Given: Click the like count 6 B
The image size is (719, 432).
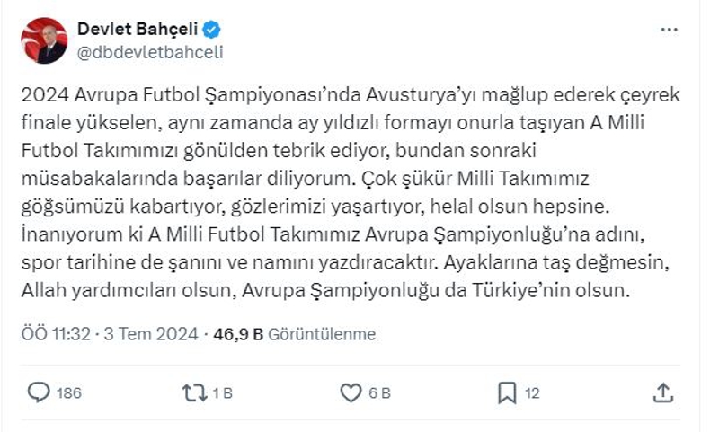Looking at the screenshot, I should (379, 393).
